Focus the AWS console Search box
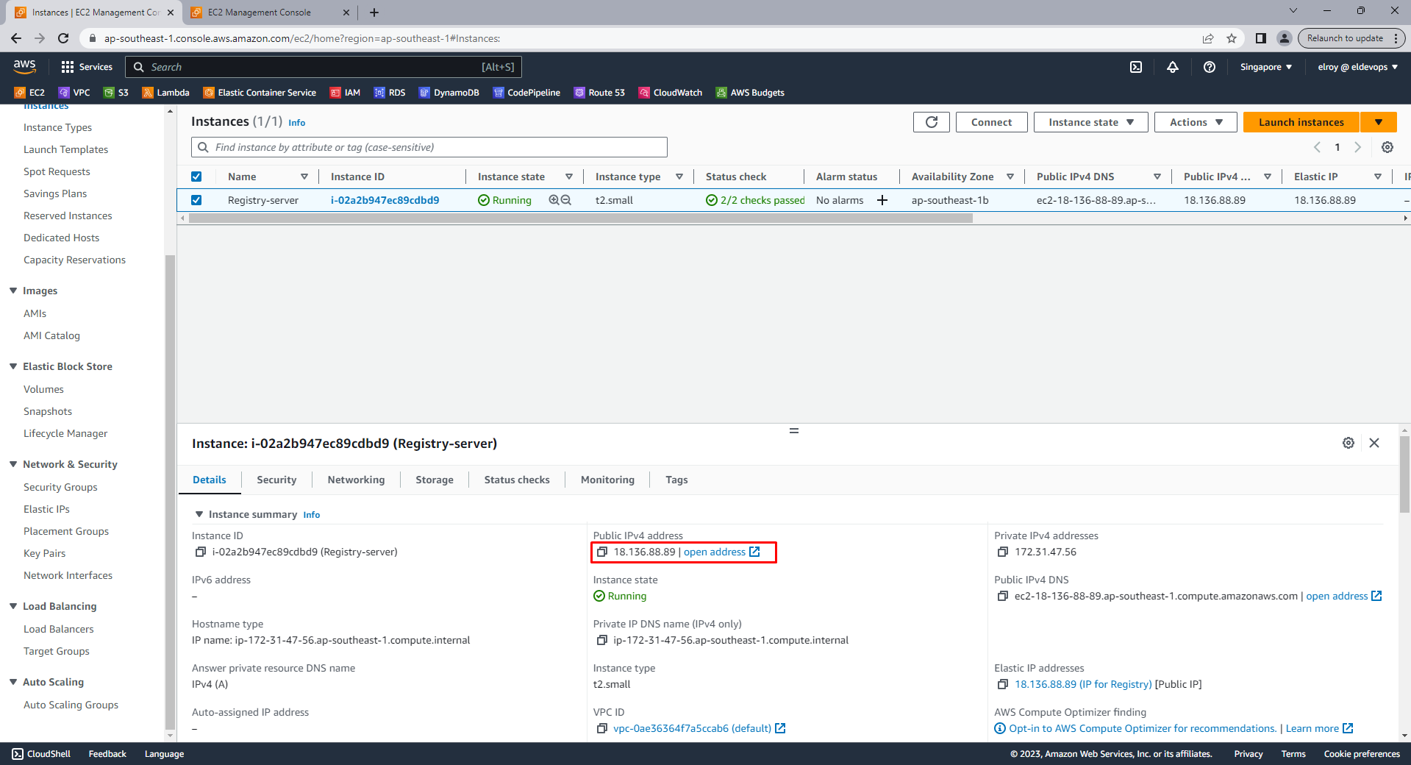The height and width of the screenshot is (765, 1411). click(x=324, y=67)
